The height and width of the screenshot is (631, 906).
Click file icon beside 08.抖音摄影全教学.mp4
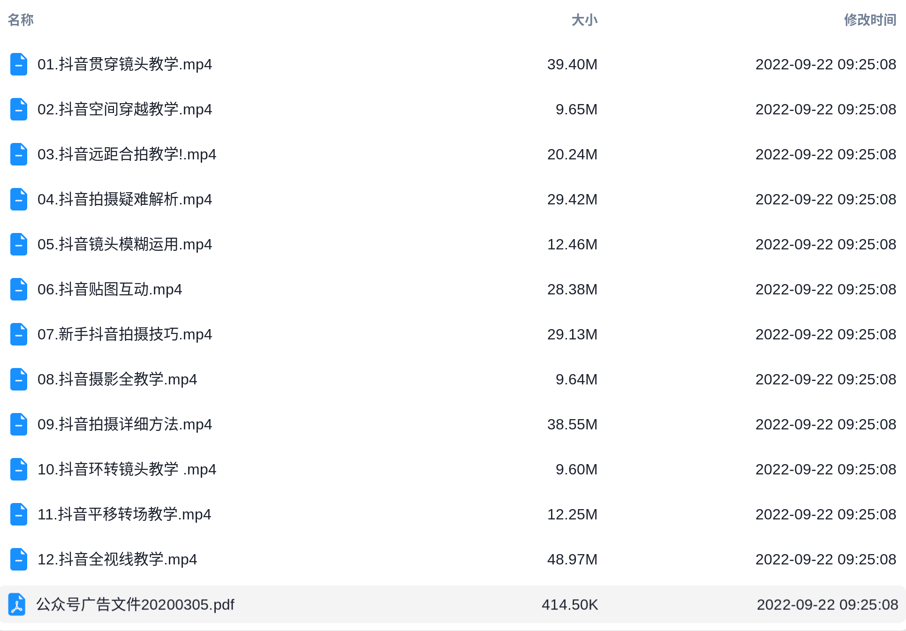tap(19, 379)
